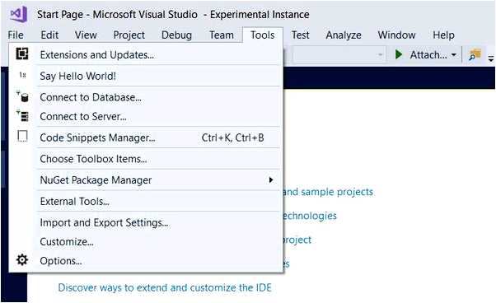This screenshot has height=303, width=496.
Task: Open NuGet Package Manager submenu
Action: pos(146,179)
